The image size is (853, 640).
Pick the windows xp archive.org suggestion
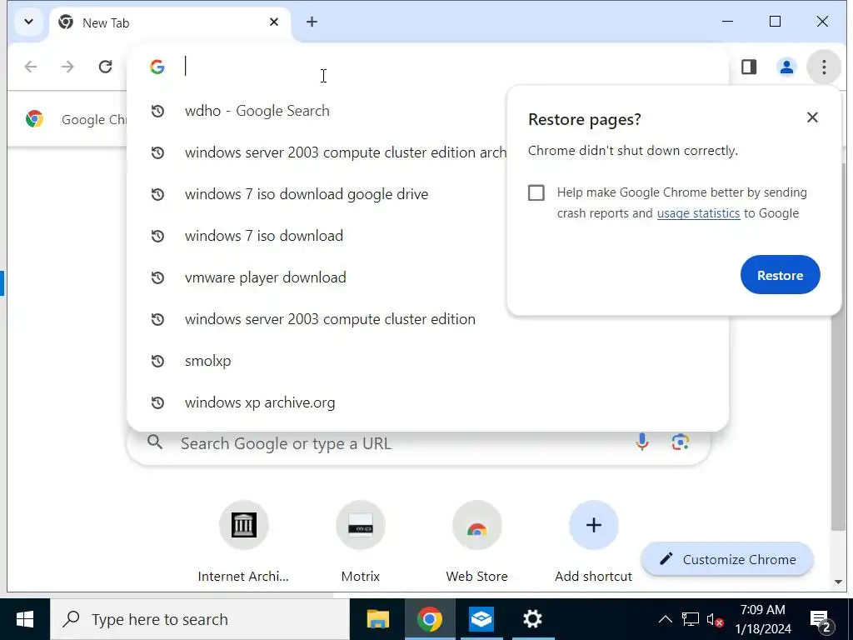pyautogui.click(x=427, y=402)
